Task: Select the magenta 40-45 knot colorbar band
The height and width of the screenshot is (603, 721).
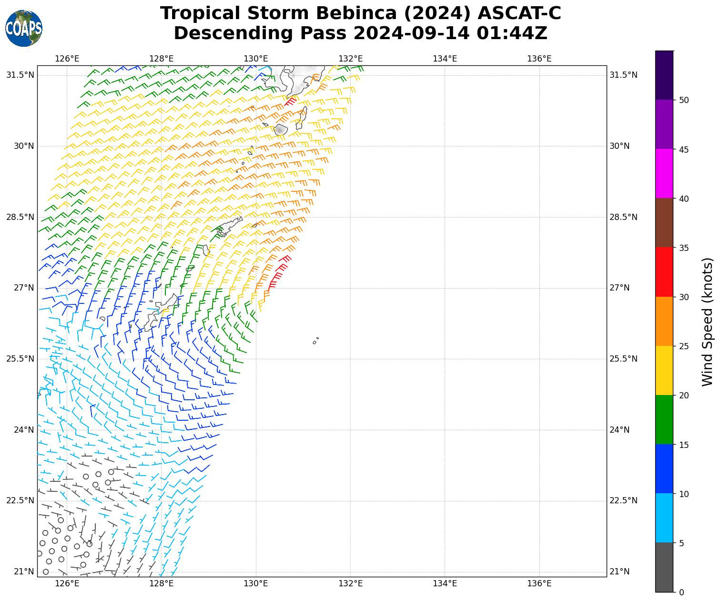Action: (664, 173)
